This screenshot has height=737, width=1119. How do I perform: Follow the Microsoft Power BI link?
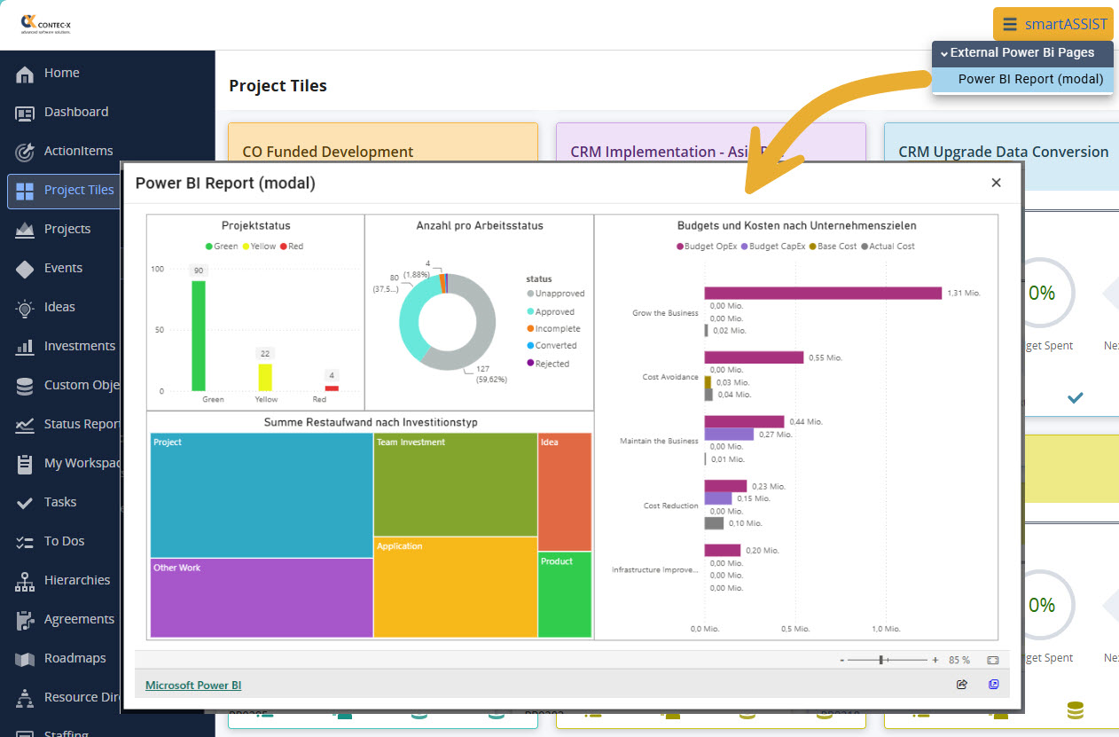[x=193, y=685]
